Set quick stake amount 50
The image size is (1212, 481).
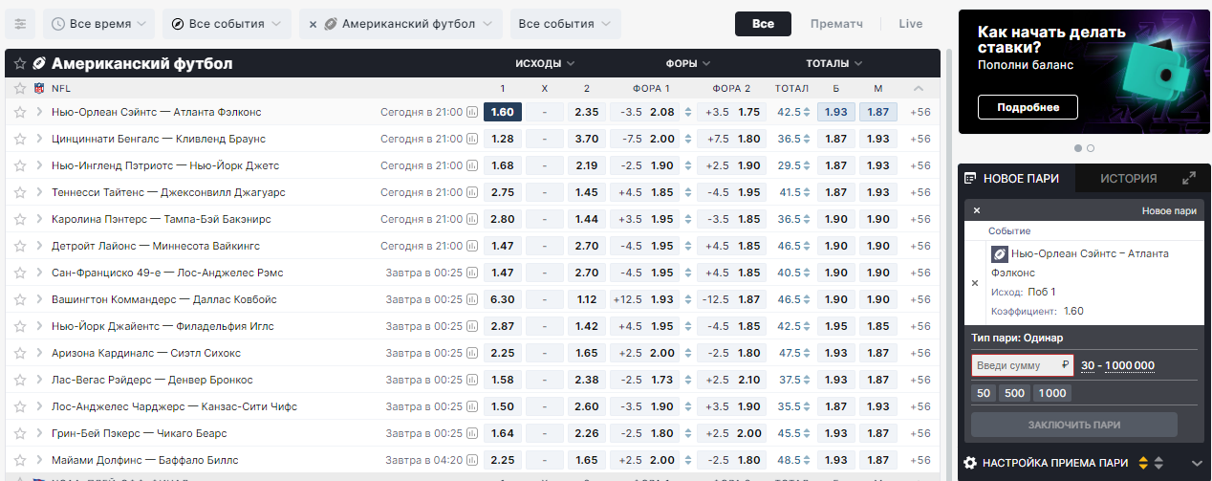point(984,393)
